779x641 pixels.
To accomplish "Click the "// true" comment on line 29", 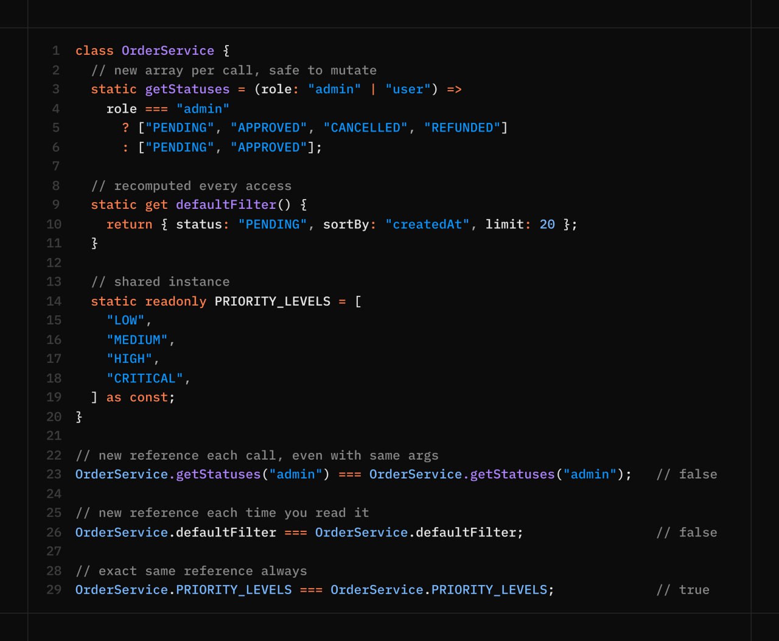I will click(x=682, y=590).
